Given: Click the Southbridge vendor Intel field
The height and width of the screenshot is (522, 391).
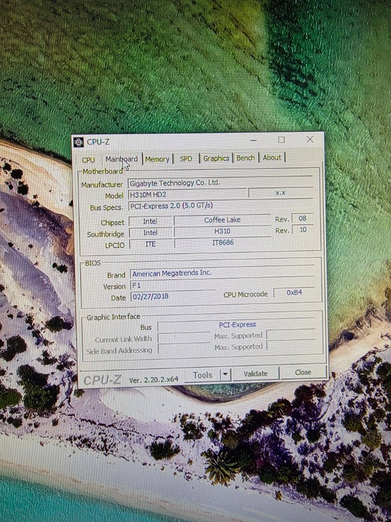Looking at the screenshot, I should [x=150, y=233].
